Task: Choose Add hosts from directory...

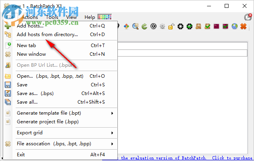Action: coord(60,35)
